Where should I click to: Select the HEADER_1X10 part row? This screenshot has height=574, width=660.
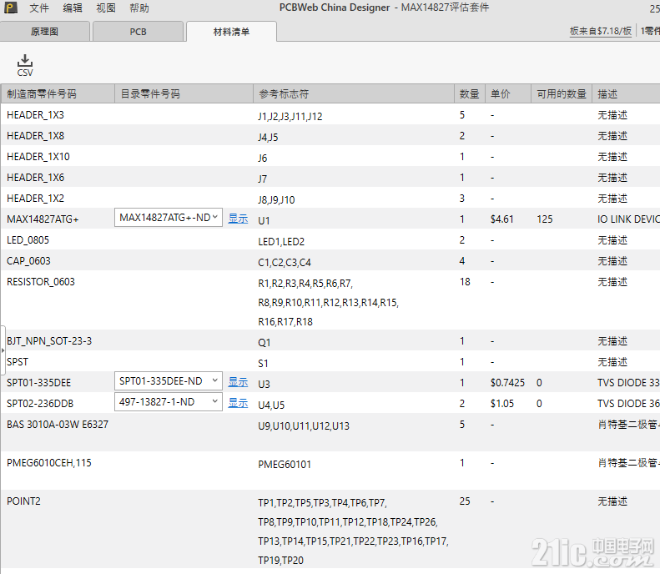(330, 157)
